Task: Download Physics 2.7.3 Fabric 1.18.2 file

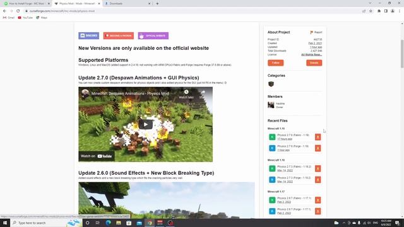Action: pyautogui.click(x=318, y=168)
